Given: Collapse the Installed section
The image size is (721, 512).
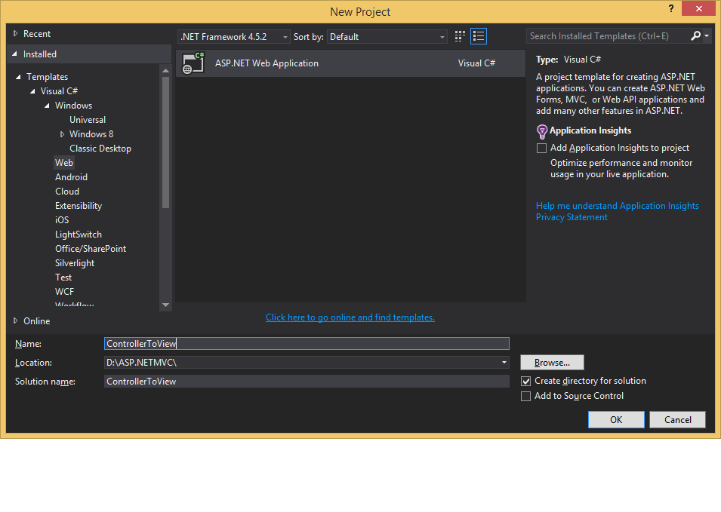Looking at the screenshot, I should tap(14, 54).
